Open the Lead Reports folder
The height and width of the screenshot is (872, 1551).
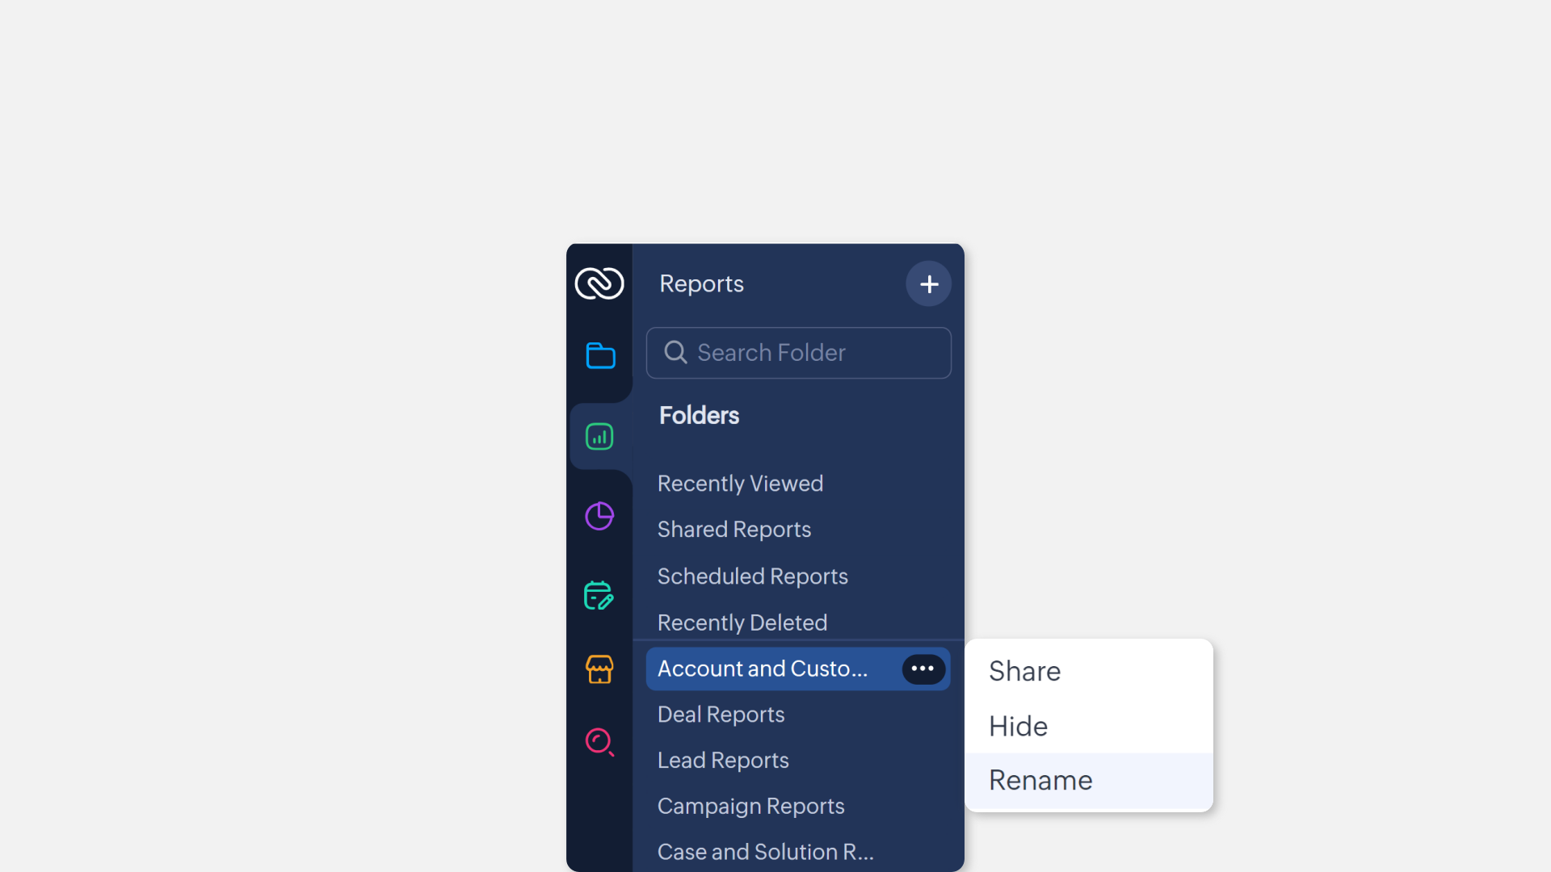723,760
